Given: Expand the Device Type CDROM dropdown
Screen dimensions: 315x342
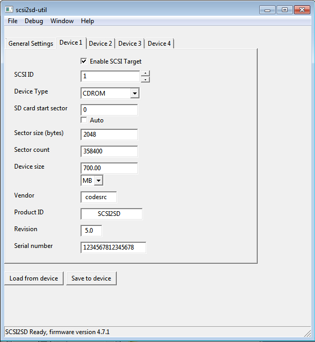Looking at the screenshot, I should pyautogui.click(x=135, y=93).
